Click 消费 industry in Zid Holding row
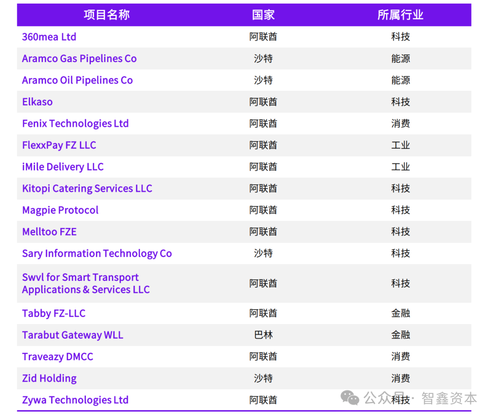This screenshot has width=493, height=418. pyautogui.click(x=401, y=378)
